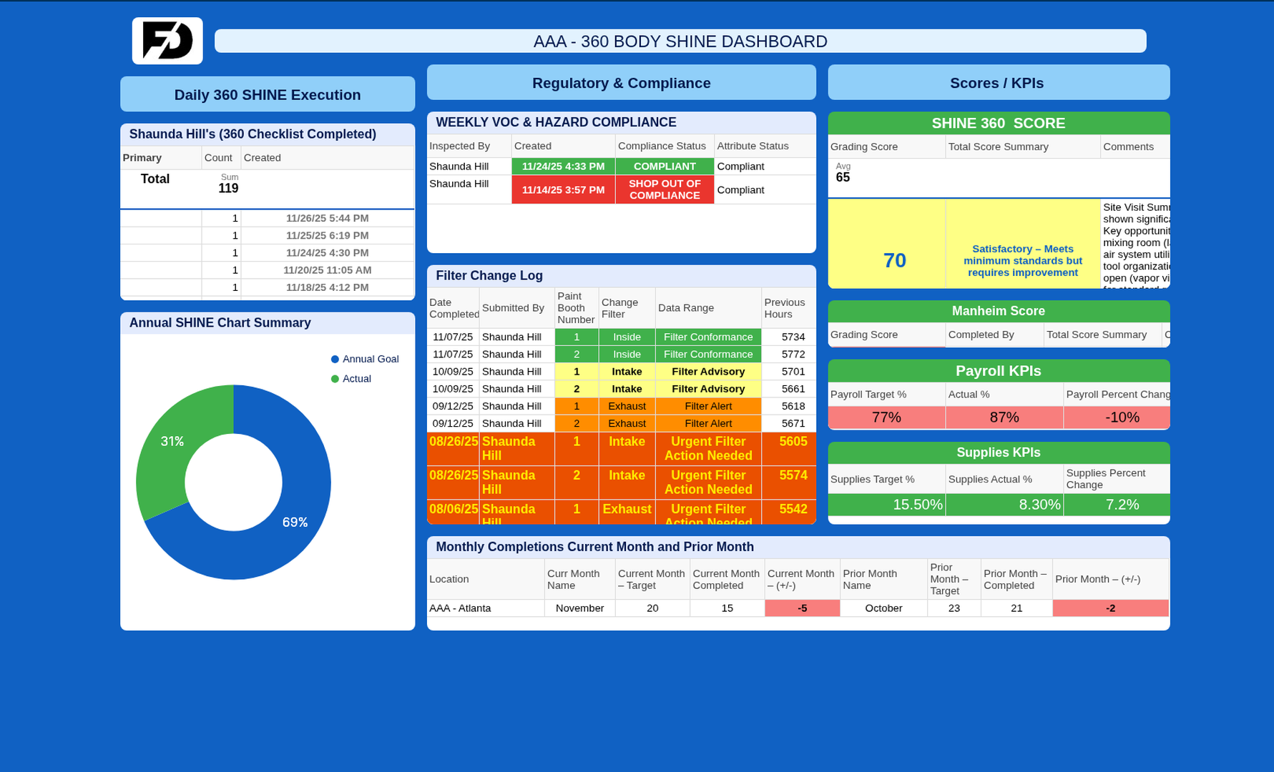Click the blue Annual Goal legend dot
This screenshot has height=772, width=1274.
point(335,360)
